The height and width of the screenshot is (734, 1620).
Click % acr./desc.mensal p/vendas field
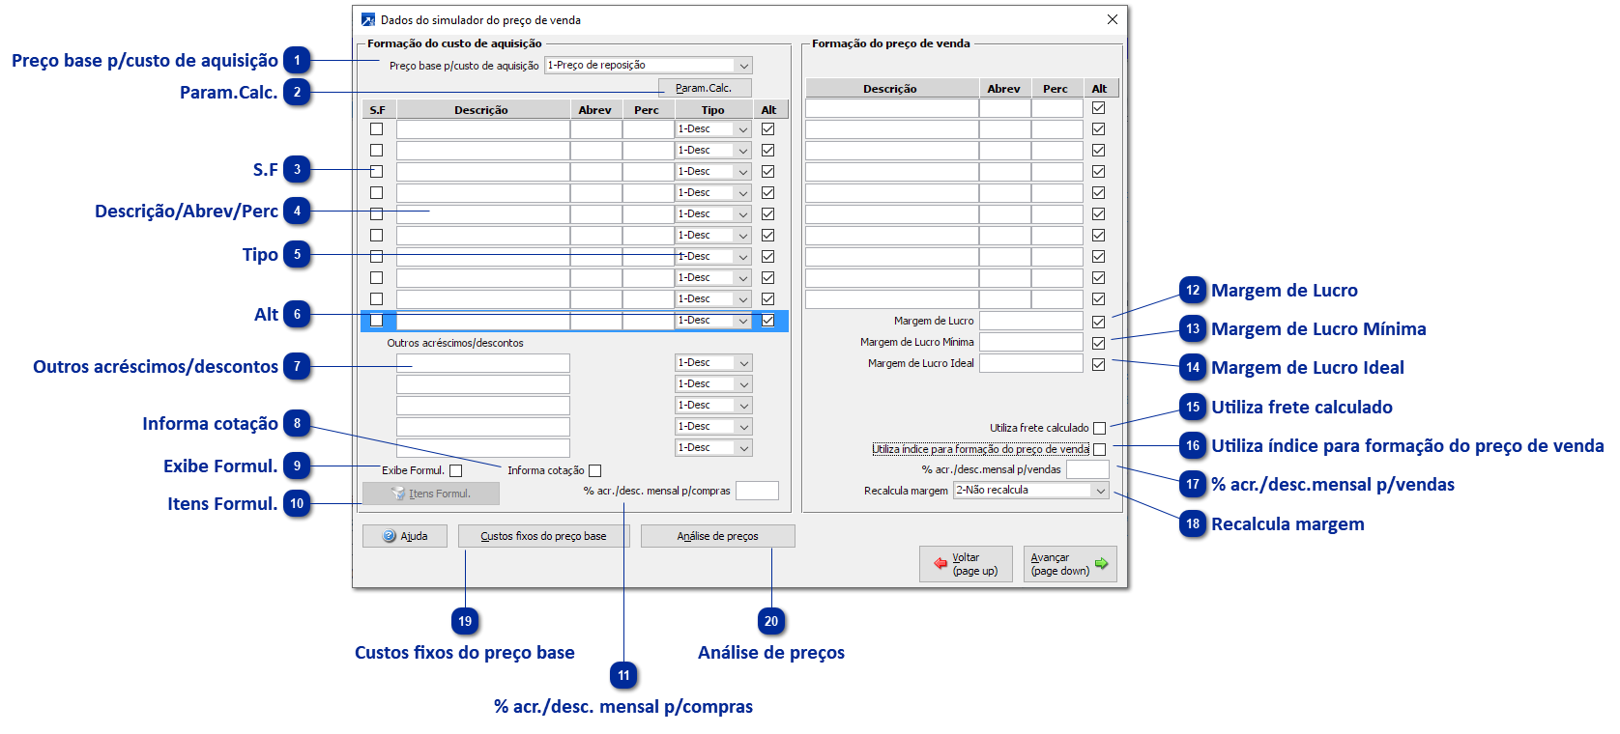(x=1087, y=469)
